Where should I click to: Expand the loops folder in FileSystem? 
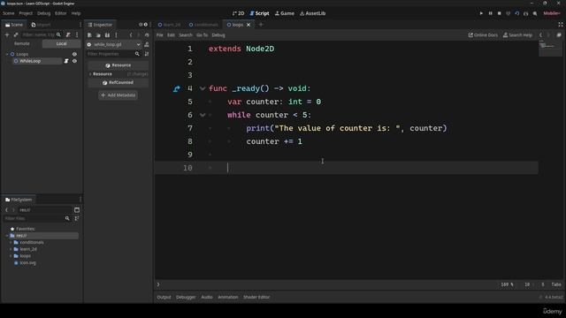pyautogui.click(x=11, y=256)
